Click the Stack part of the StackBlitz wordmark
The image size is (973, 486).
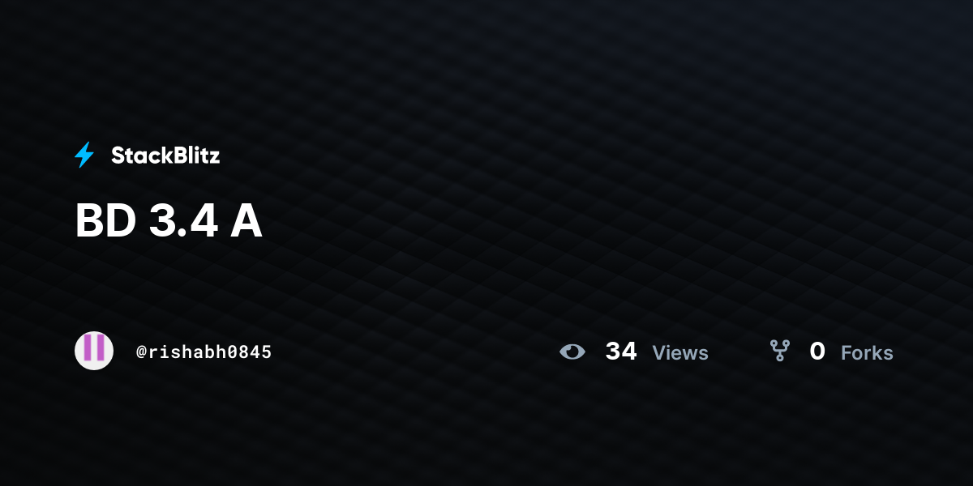[x=139, y=156]
